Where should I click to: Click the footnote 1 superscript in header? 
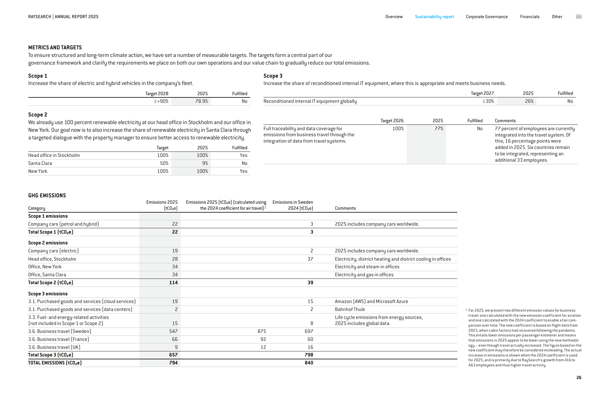point(265,207)
